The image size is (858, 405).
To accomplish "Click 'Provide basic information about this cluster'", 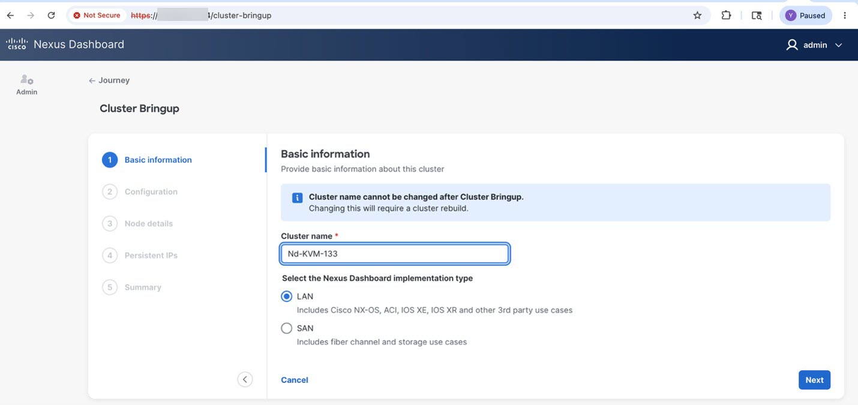I will click(362, 169).
